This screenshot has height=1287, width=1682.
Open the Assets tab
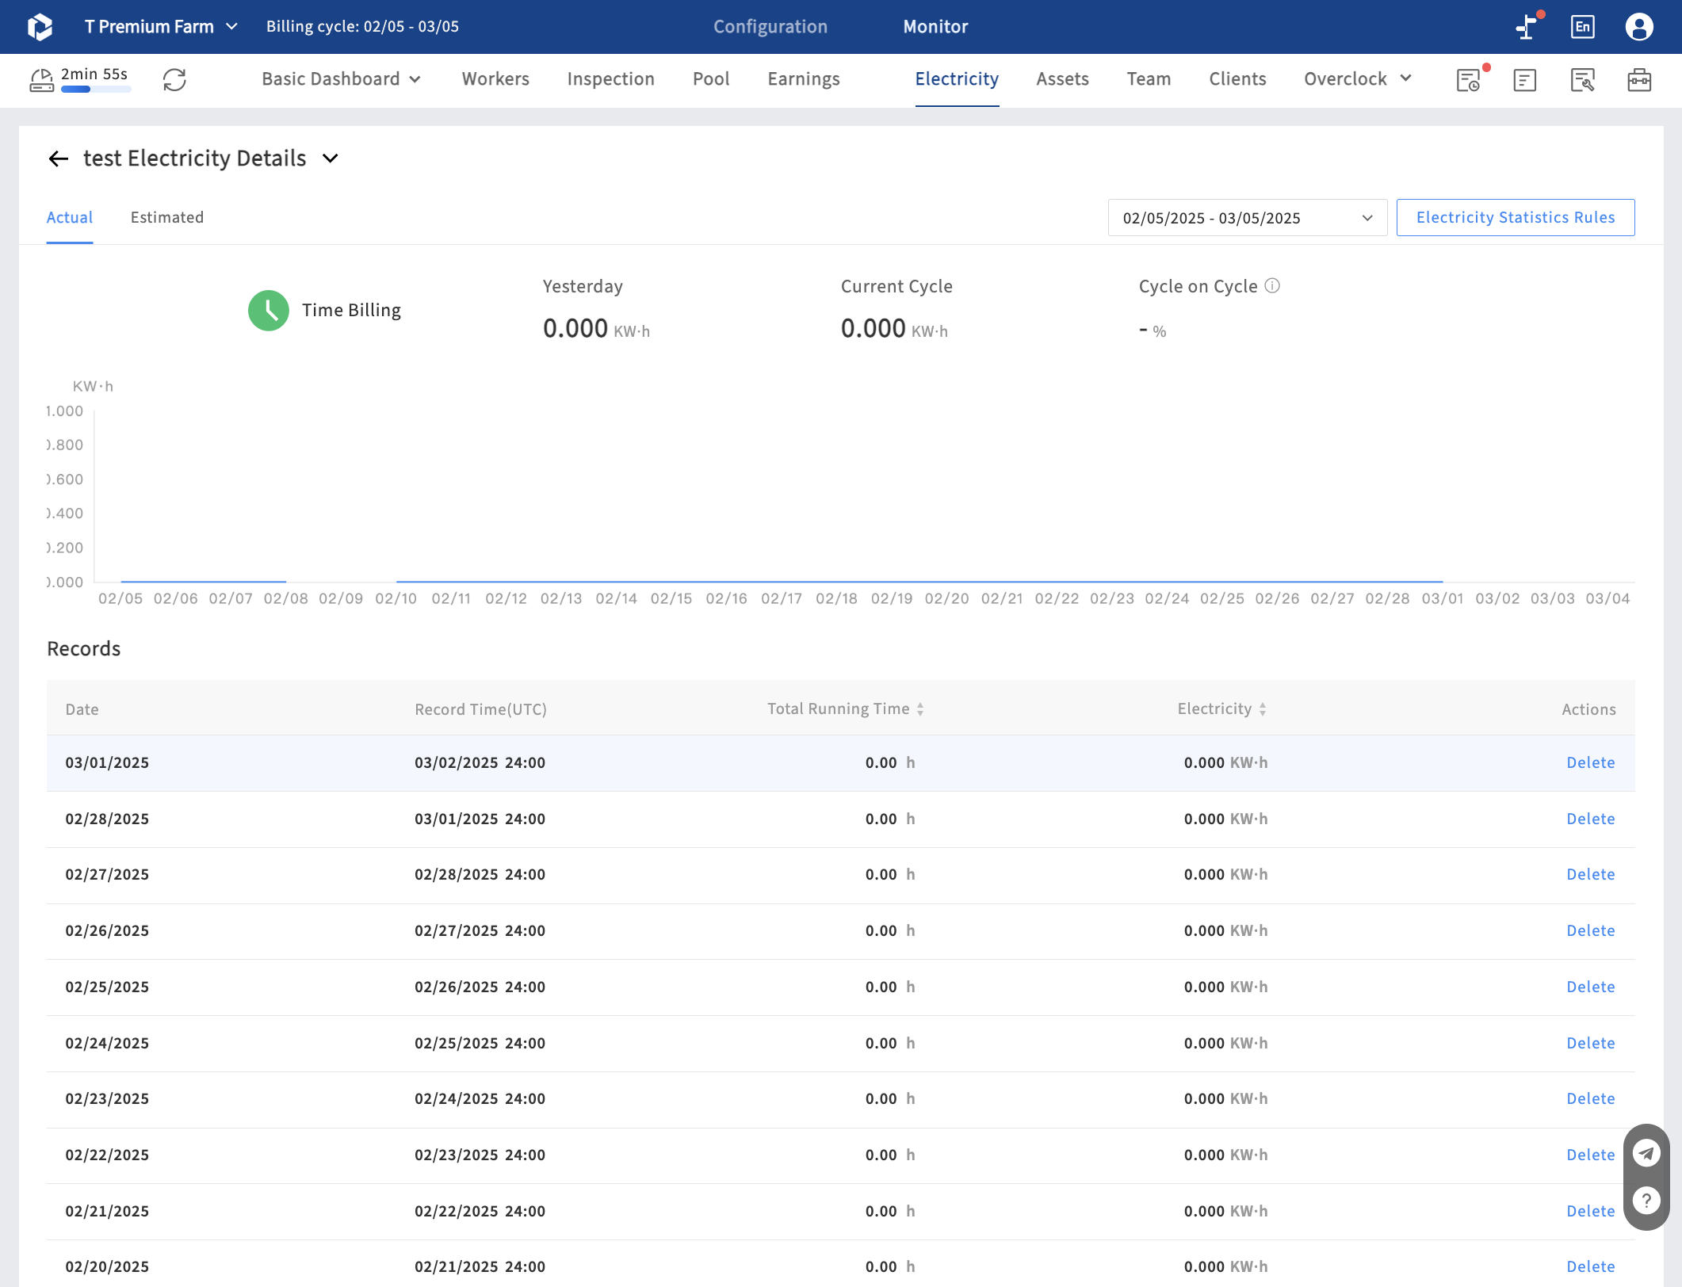point(1063,79)
